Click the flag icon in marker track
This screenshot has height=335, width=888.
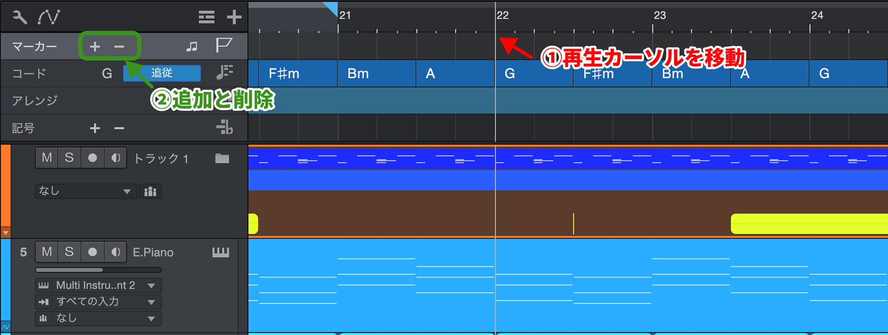point(224,45)
